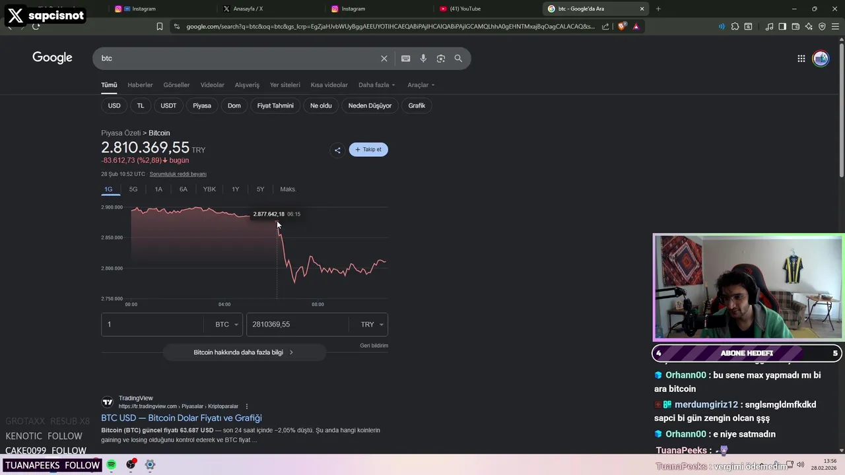The width and height of the screenshot is (845, 475).
Task: Open the BTC currency dropdown
Action: click(x=226, y=325)
